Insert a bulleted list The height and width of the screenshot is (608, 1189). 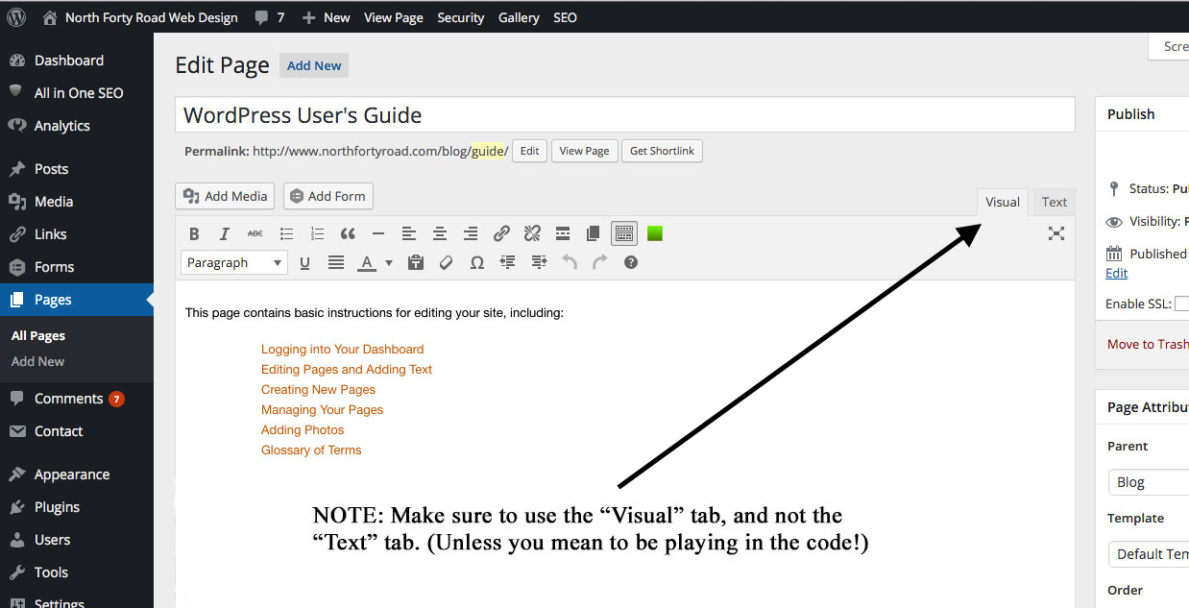(286, 233)
